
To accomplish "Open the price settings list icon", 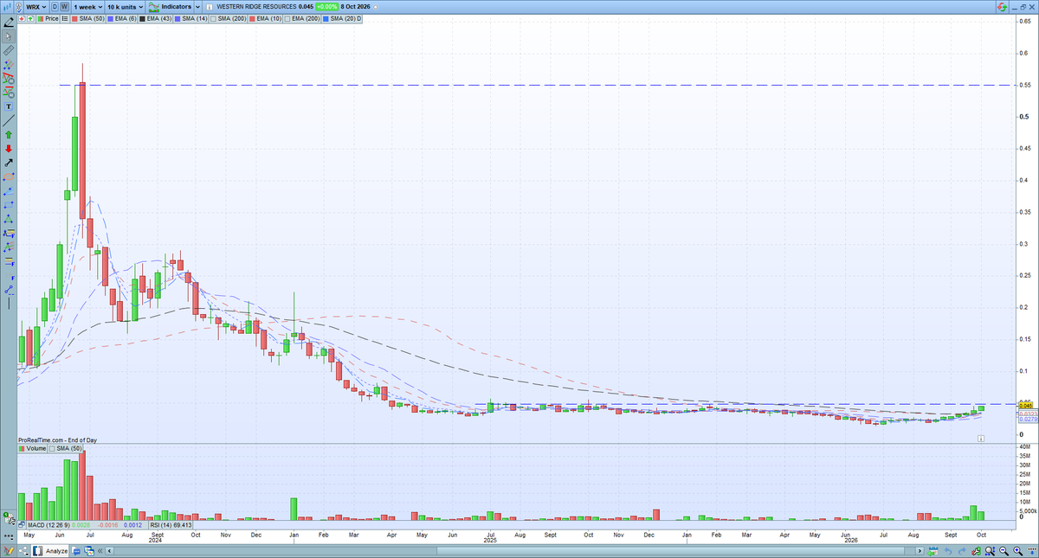I will point(64,19).
